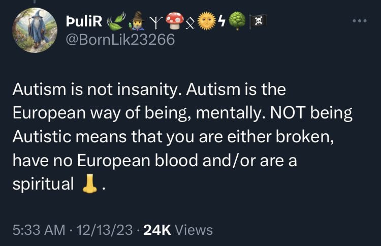This screenshot has width=381, height=246.
Task: Click the @BornLik23266 handle
Action: [x=120, y=39]
